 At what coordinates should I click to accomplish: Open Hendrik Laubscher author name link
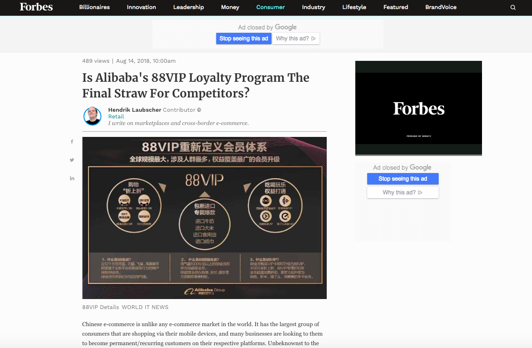click(135, 110)
